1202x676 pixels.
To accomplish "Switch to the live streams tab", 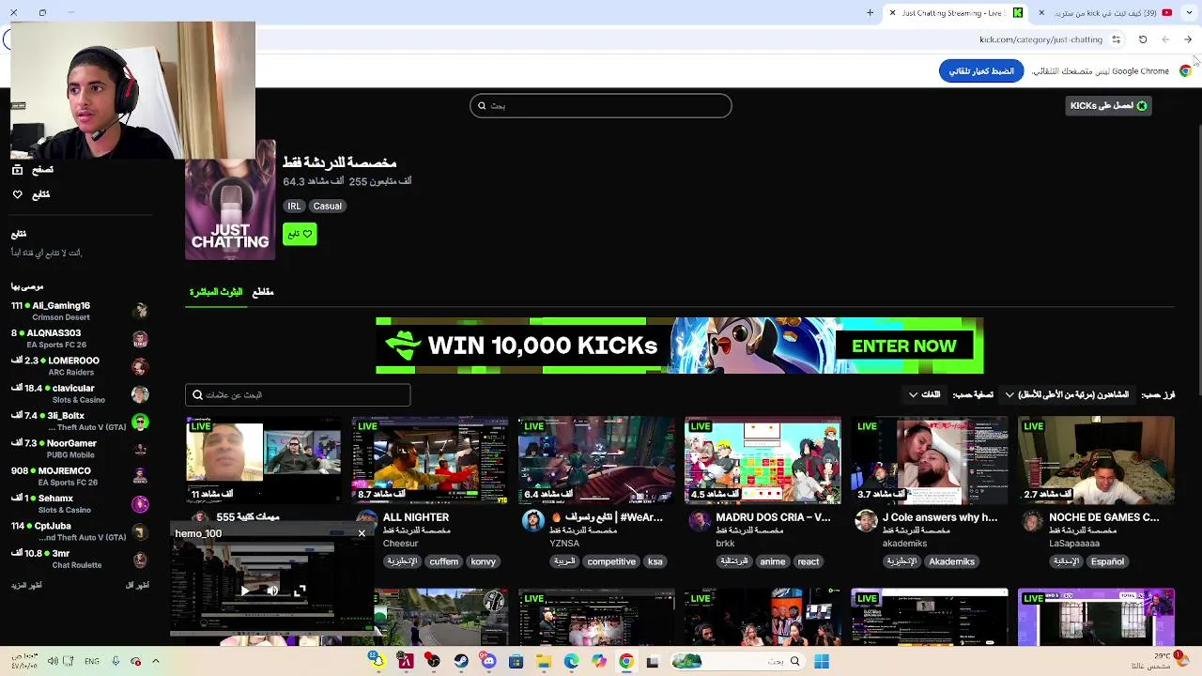I will click(x=216, y=292).
